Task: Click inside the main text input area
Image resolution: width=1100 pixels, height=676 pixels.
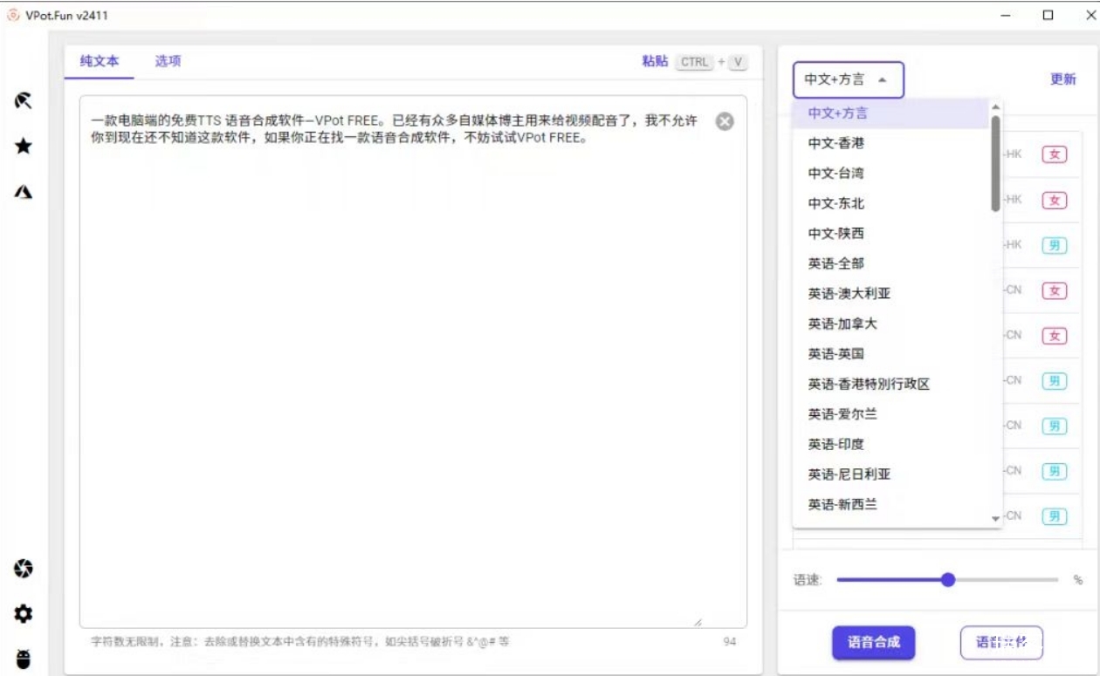Action: click(413, 361)
